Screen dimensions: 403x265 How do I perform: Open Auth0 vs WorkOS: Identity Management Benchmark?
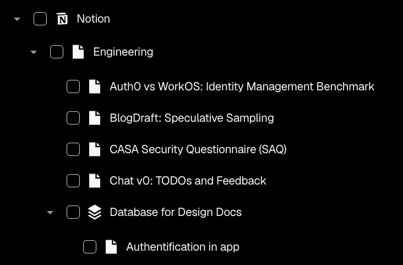coord(242,86)
